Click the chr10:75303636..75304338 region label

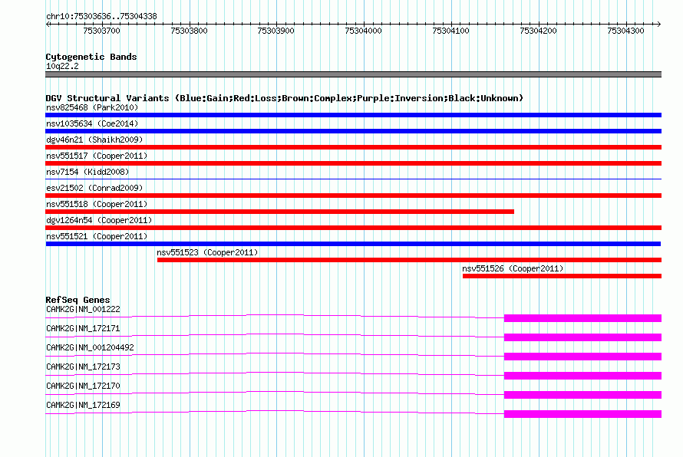pyautogui.click(x=101, y=17)
